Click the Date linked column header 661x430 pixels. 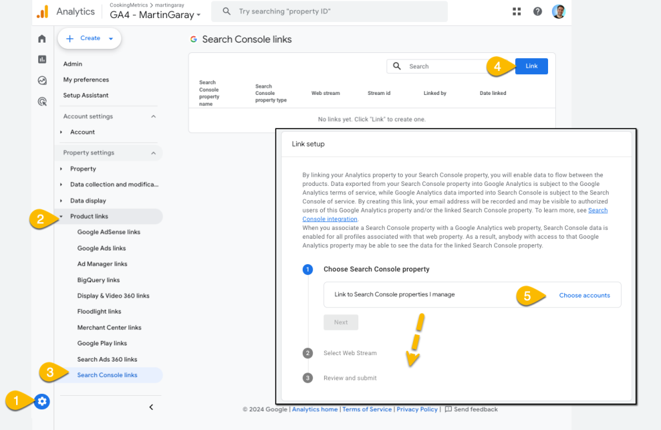point(493,93)
